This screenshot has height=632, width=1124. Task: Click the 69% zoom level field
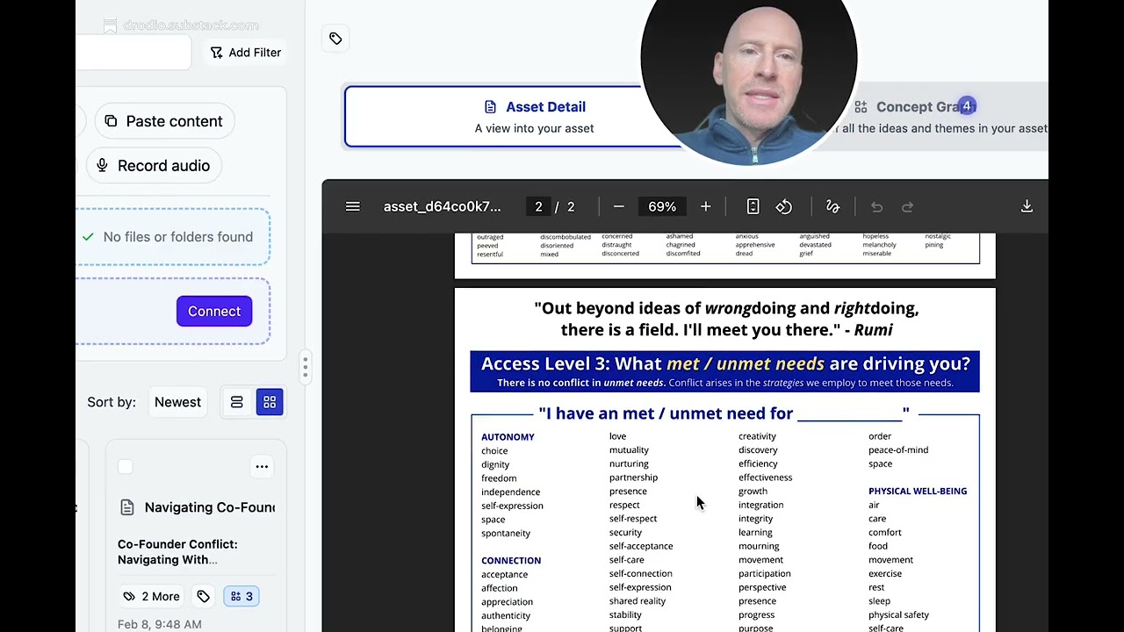[662, 207]
